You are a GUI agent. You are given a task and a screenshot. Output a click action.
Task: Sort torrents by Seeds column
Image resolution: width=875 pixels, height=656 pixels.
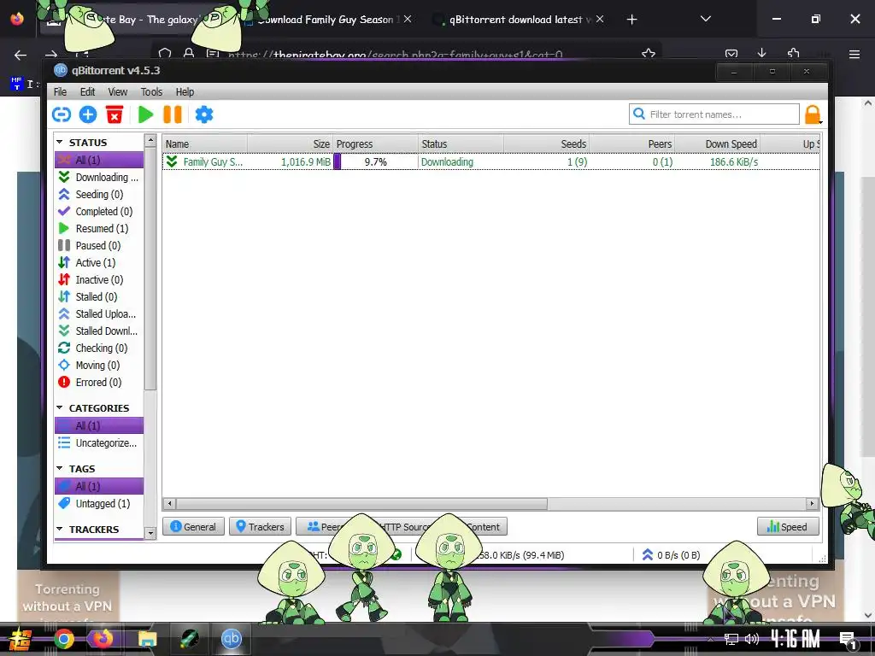(x=546, y=143)
